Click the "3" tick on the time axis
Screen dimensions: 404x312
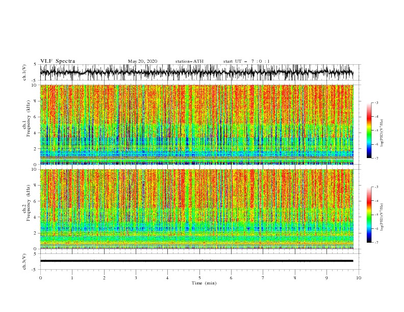[x=136, y=278]
